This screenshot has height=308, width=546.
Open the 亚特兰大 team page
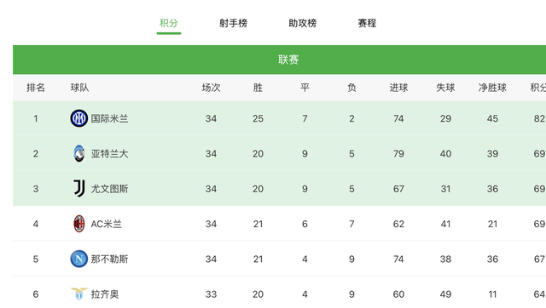click(110, 153)
